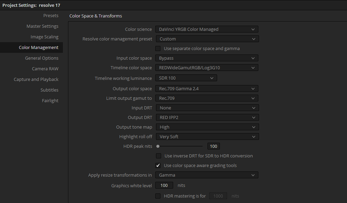
Task: Click the HDR peak nits slider handle
Action: tap(158, 146)
